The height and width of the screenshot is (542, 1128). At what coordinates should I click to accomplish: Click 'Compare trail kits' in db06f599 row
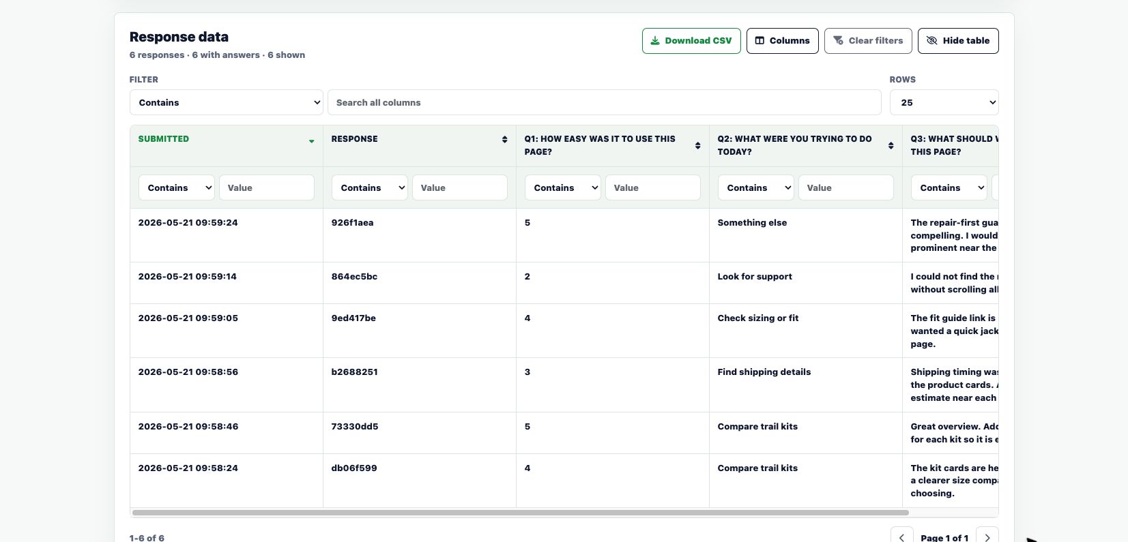tap(757, 468)
